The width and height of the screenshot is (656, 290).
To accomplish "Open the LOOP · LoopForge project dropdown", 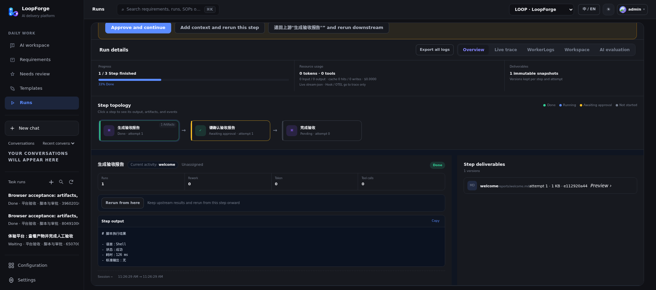I will tap(542, 10).
